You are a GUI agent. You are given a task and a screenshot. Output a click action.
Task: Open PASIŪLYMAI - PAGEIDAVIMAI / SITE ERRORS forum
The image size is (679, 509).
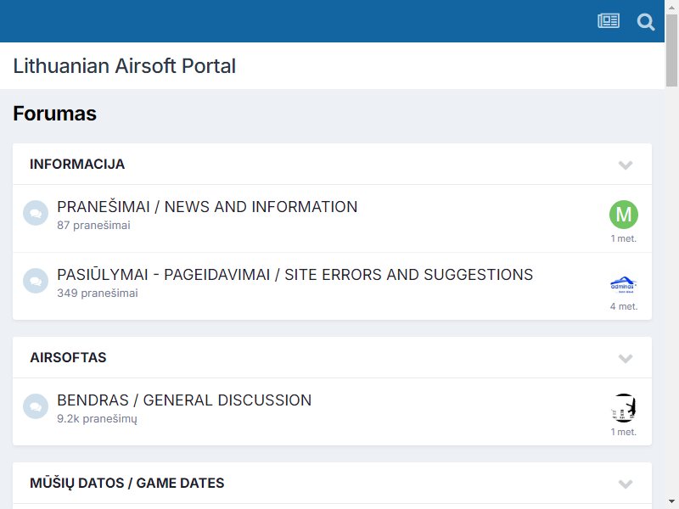click(x=295, y=275)
